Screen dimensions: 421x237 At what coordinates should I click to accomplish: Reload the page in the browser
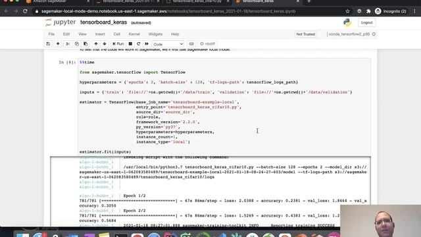[25, 11]
